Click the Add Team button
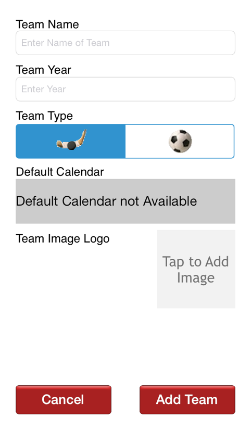 coord(187,400)
